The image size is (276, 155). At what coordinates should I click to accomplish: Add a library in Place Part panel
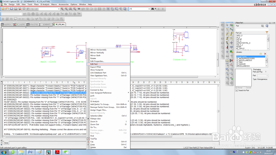pyautogui.click(x=261, y=54)
